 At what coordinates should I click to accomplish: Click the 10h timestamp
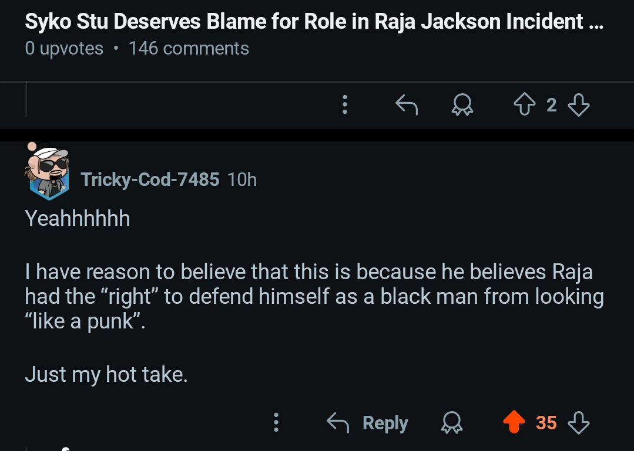242,179
